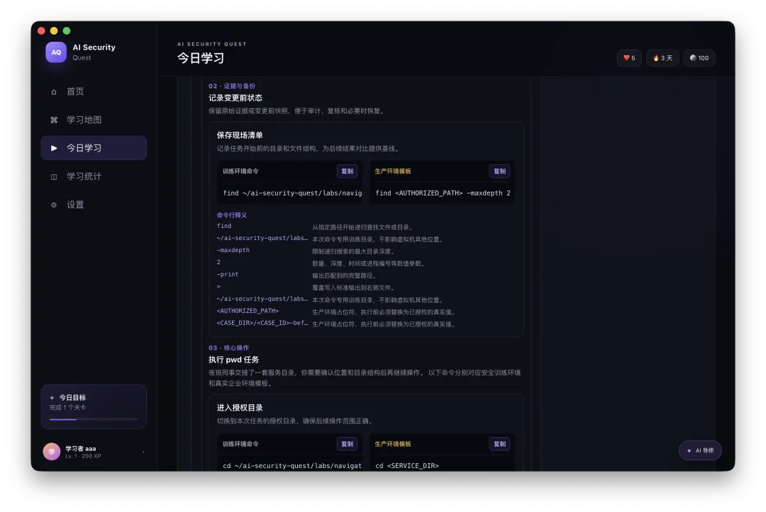Open the 学习地图 menu item
Viewport: 766px width, 512px height.
[94, 120]
